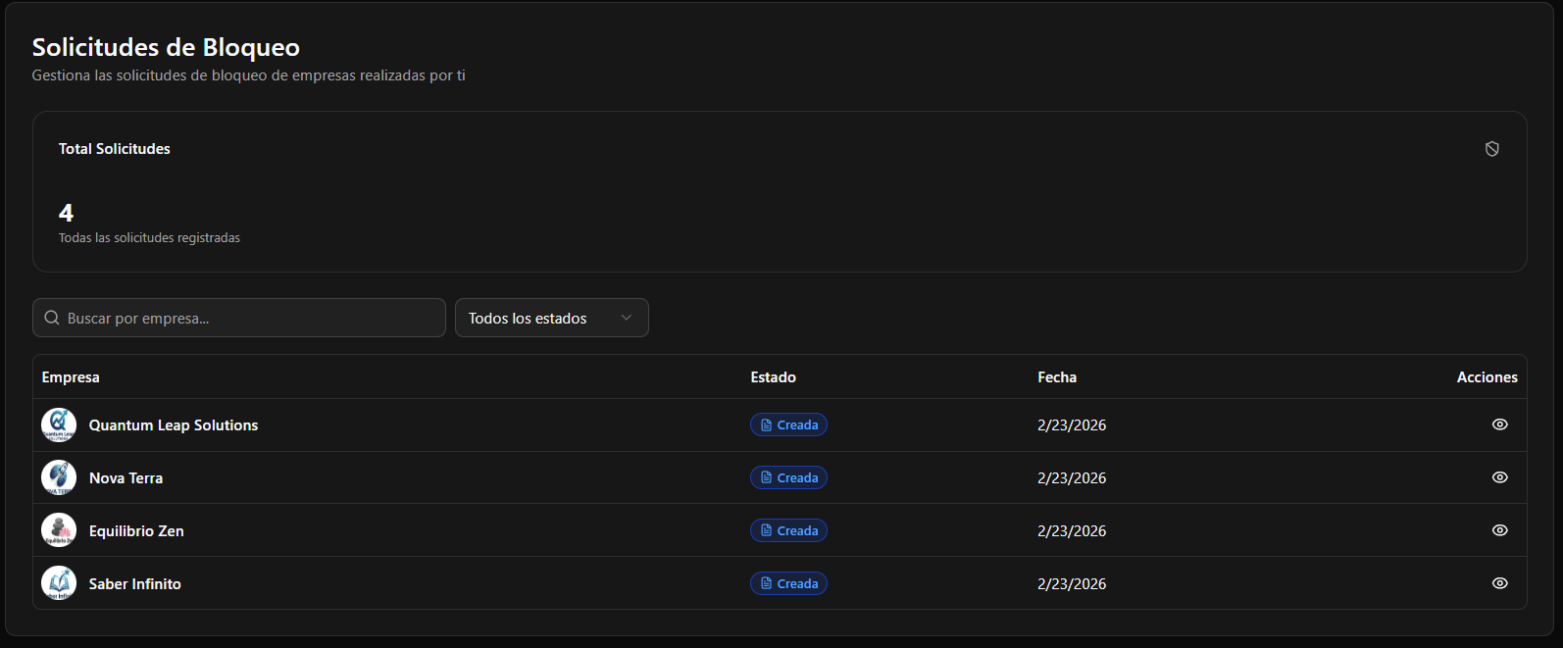1563x648 pixels.
Task: Select the Equilibrio Zen company name
Action: point(136,530)
